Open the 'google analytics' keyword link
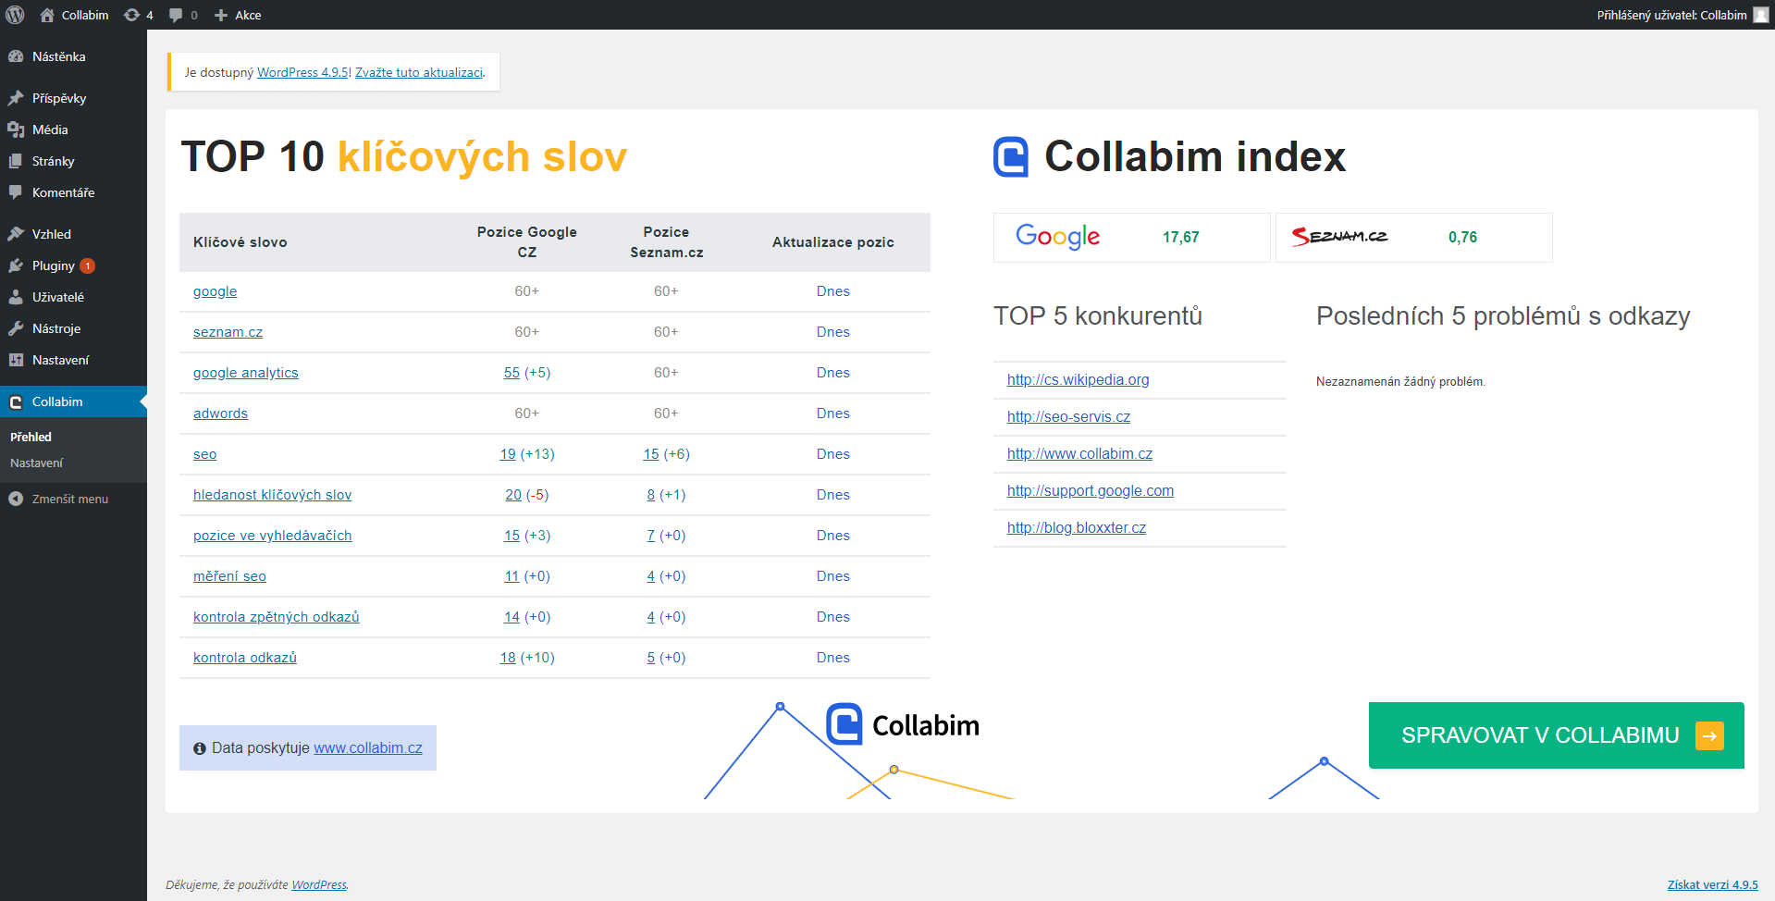This screenshot has width=1775, height=901. click(245, 373)
